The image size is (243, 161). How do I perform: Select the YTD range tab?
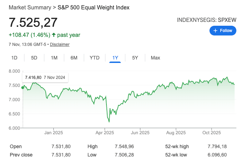(x=95, y=58)
